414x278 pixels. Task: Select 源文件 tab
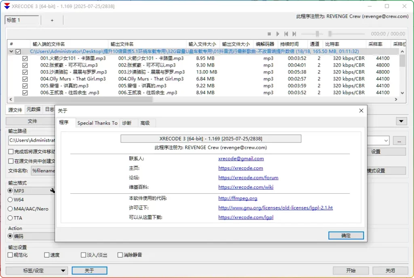15,110
